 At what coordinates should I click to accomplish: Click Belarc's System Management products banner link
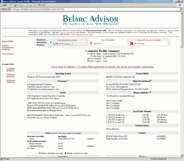coord(103,67)
